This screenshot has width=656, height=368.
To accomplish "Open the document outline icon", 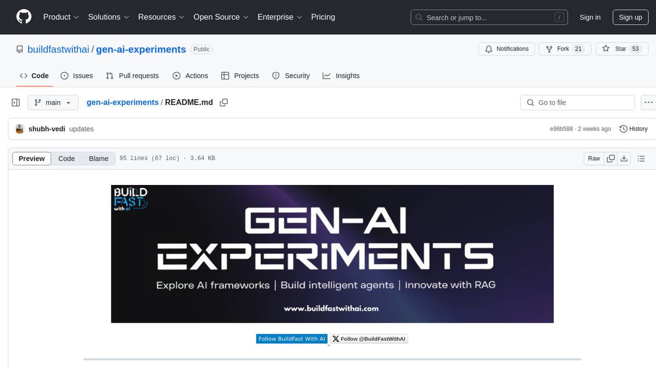I will coord(641,158).
